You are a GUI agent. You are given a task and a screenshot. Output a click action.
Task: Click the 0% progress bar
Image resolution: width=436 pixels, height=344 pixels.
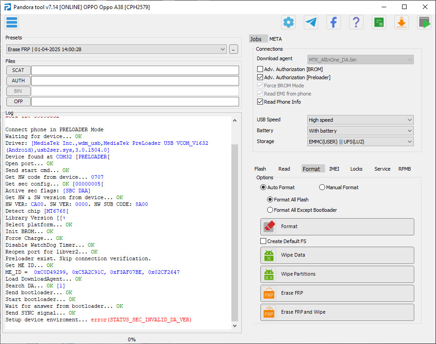pyautogui.click(x=131, y=339)
